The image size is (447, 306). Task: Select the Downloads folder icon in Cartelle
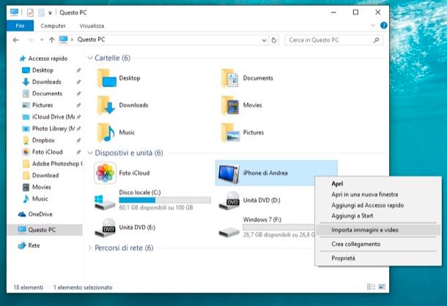pyautogui.click(x=106, y=105)
